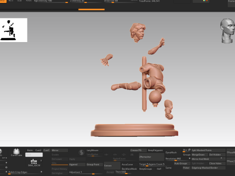Click the Back text input field
The image size is (235, 176).
coord(34,154)
